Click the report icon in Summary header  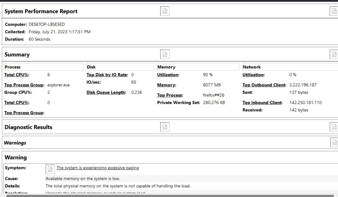164,55
